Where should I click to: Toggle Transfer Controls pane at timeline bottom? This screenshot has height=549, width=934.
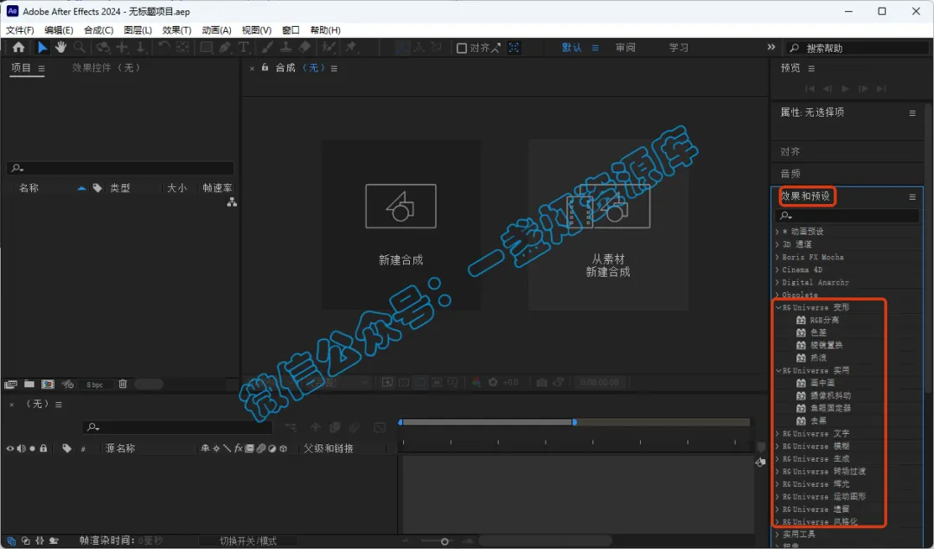point(25,540)
